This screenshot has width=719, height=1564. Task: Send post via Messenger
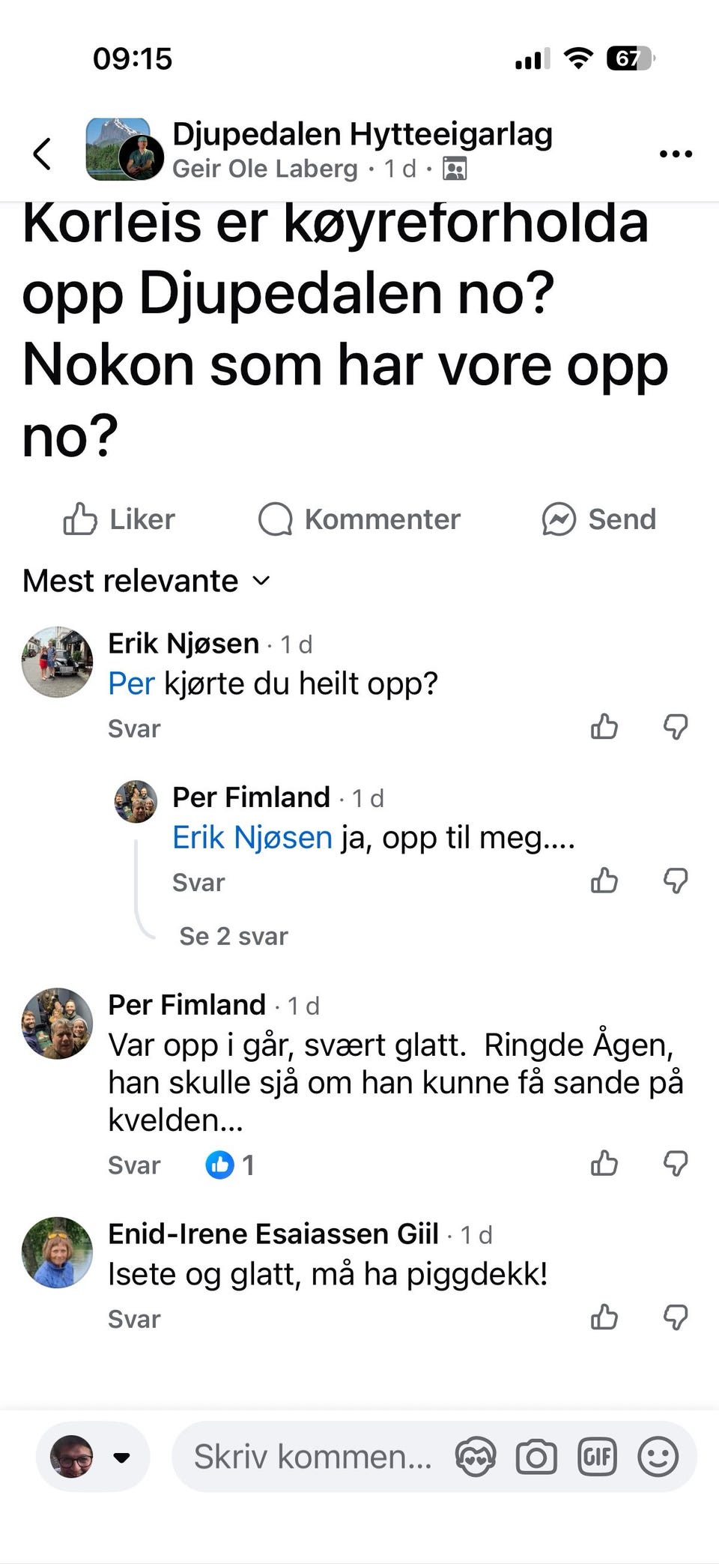coord(599,519)
